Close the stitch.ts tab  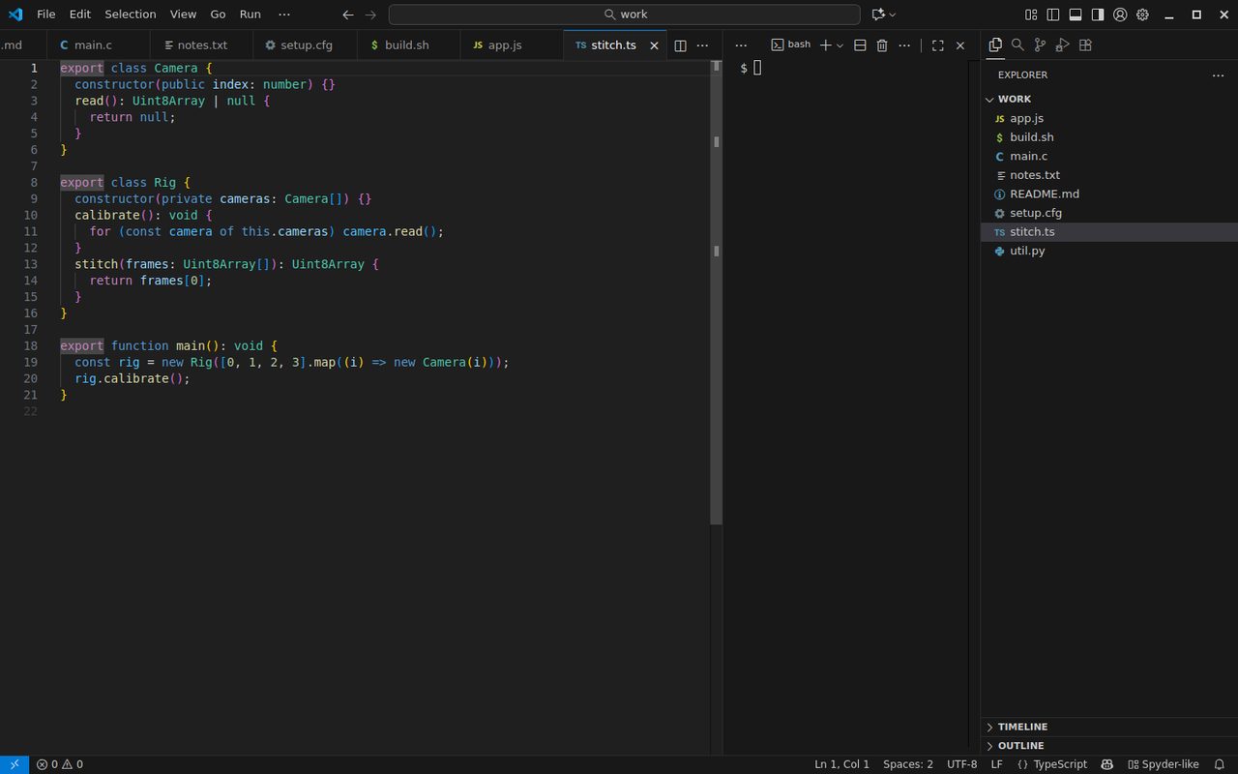[654, 45]
